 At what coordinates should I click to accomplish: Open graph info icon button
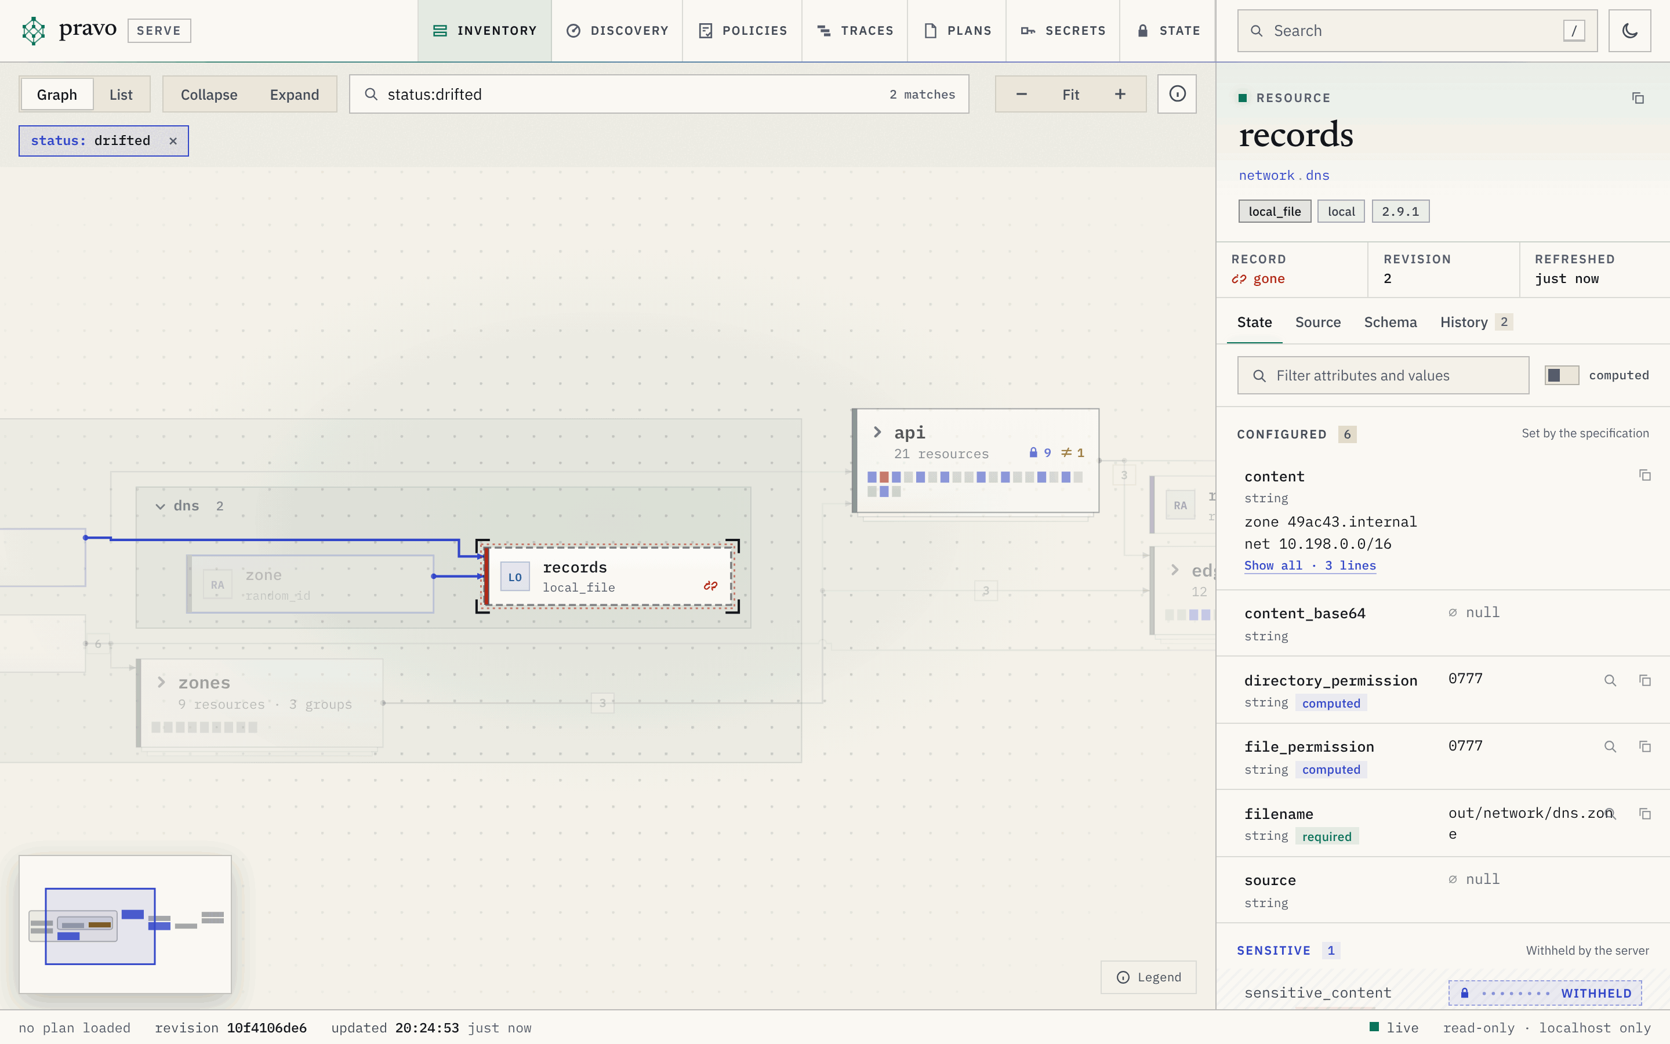(x=1177, y=94)
